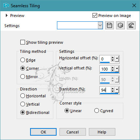The image size is (140, 140).
Task: Pick the Curved corner style
Action: [x=96, y=111]
